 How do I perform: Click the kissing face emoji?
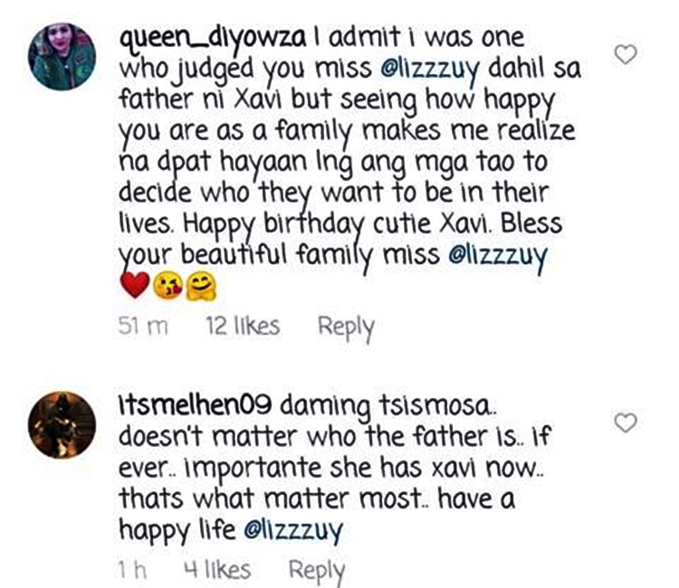[x=168, y=287]
